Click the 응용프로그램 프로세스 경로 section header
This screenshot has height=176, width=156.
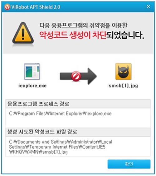pos(38,104)
